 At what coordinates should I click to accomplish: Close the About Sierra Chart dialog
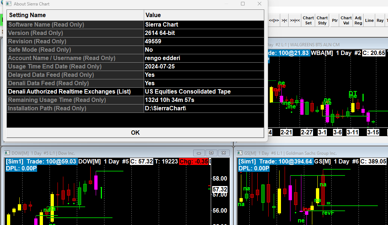tap(259, 4)
